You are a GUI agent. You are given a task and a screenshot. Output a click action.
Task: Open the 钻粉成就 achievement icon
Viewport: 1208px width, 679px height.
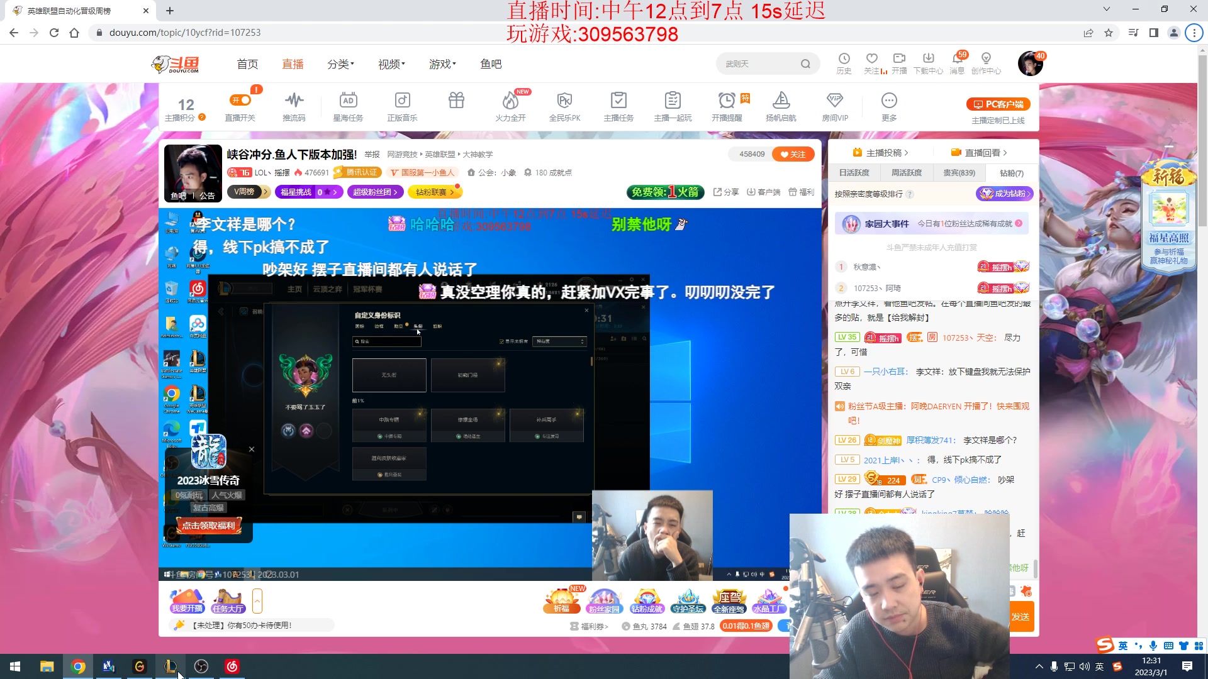[646, 599]
